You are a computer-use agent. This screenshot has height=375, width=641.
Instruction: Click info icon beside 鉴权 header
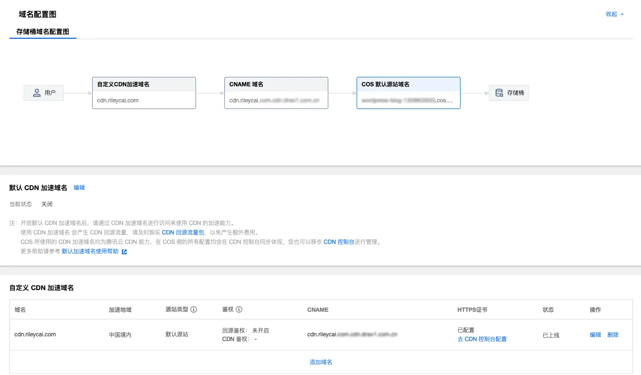pyautogui.click(x=239, y=310)
